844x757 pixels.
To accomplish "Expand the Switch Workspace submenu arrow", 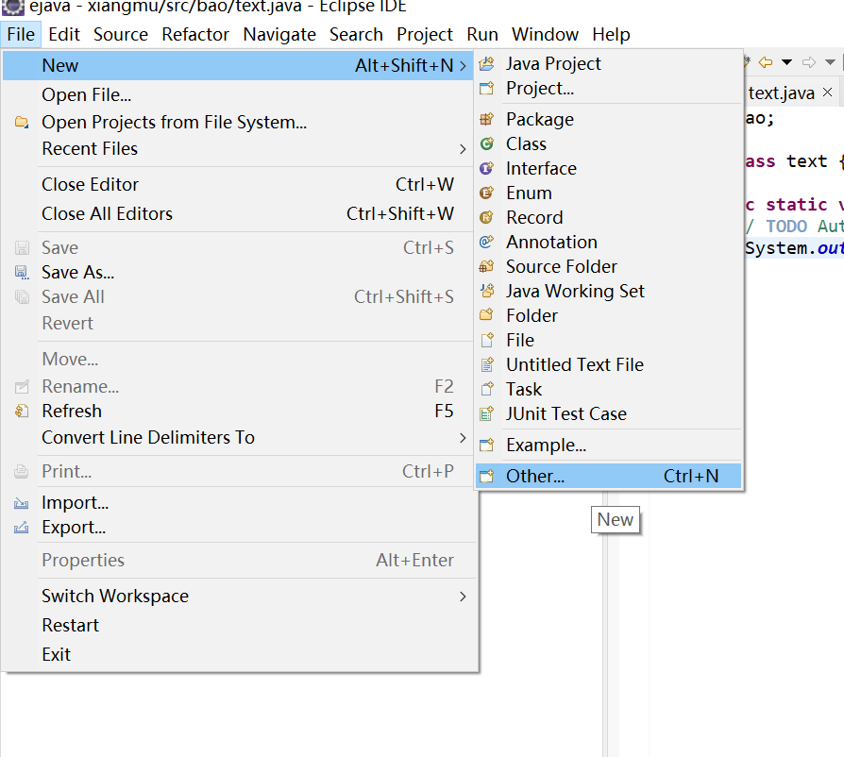I will pos(463,597).
